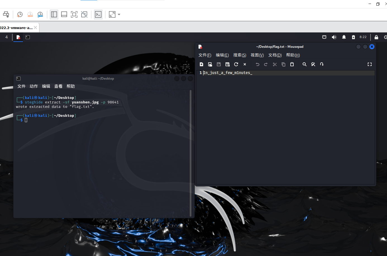Screen dimensions: 387x256
Task: Click the terminal vertical scrollbar
Action: pos(191,153)
